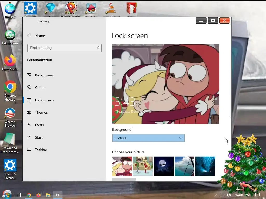This screenshot has width=266, height=199.
Task: Open Task View on the taskbar
Action: coord(19,195)
